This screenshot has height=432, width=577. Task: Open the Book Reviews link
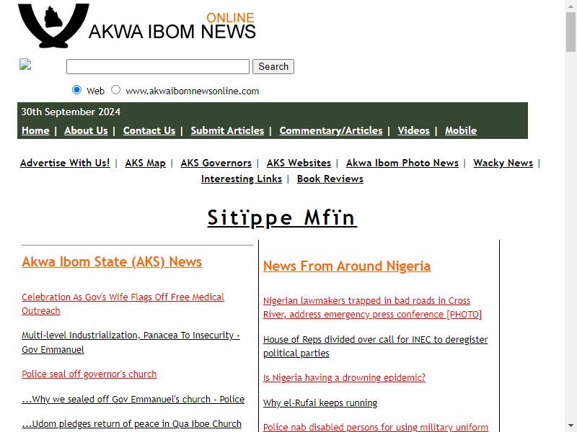pos(330,179)
